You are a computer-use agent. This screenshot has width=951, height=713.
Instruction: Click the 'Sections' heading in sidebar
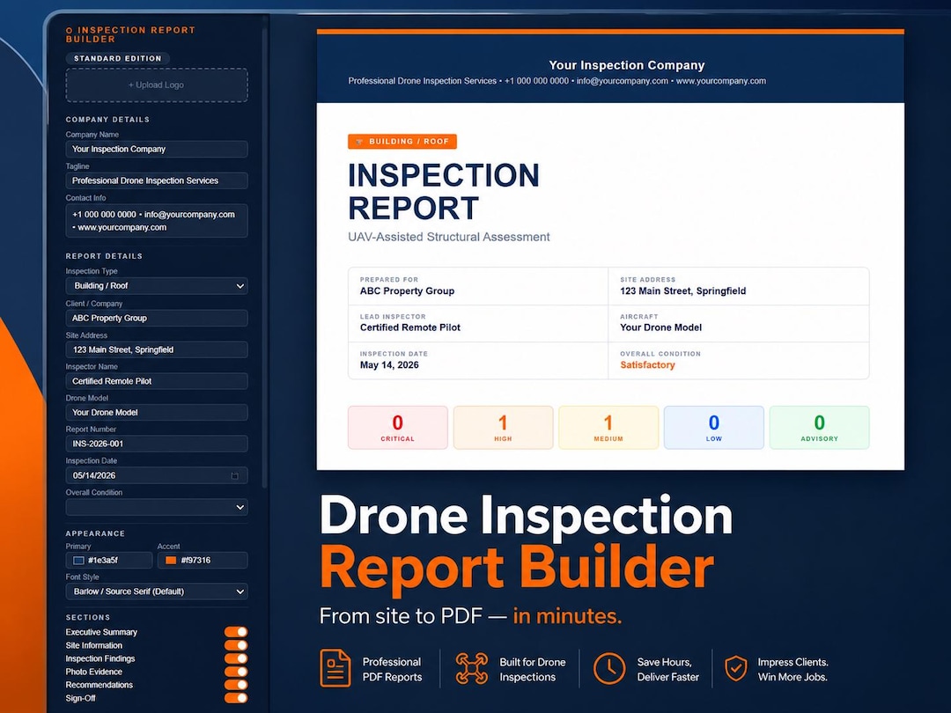88,617
